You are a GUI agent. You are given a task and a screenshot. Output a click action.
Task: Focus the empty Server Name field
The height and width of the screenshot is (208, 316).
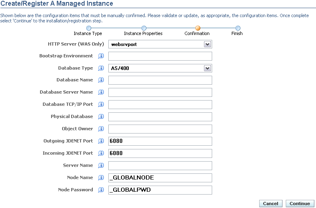160,166
